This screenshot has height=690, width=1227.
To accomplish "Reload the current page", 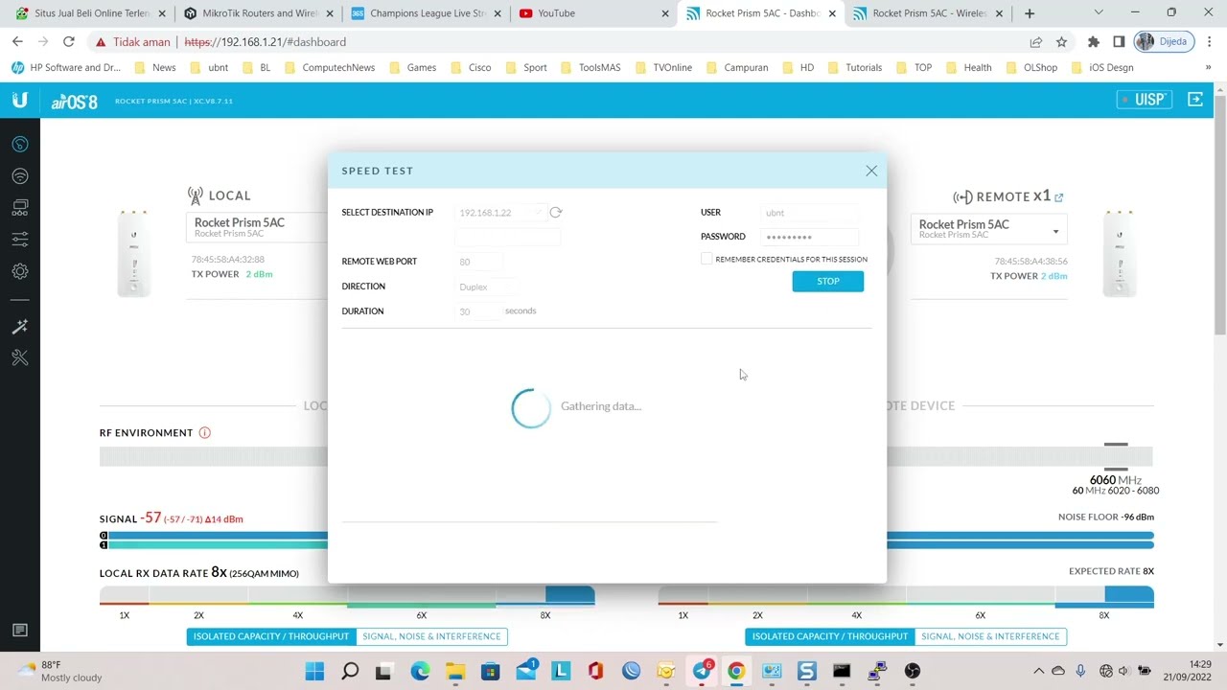I will pos(68,42).
